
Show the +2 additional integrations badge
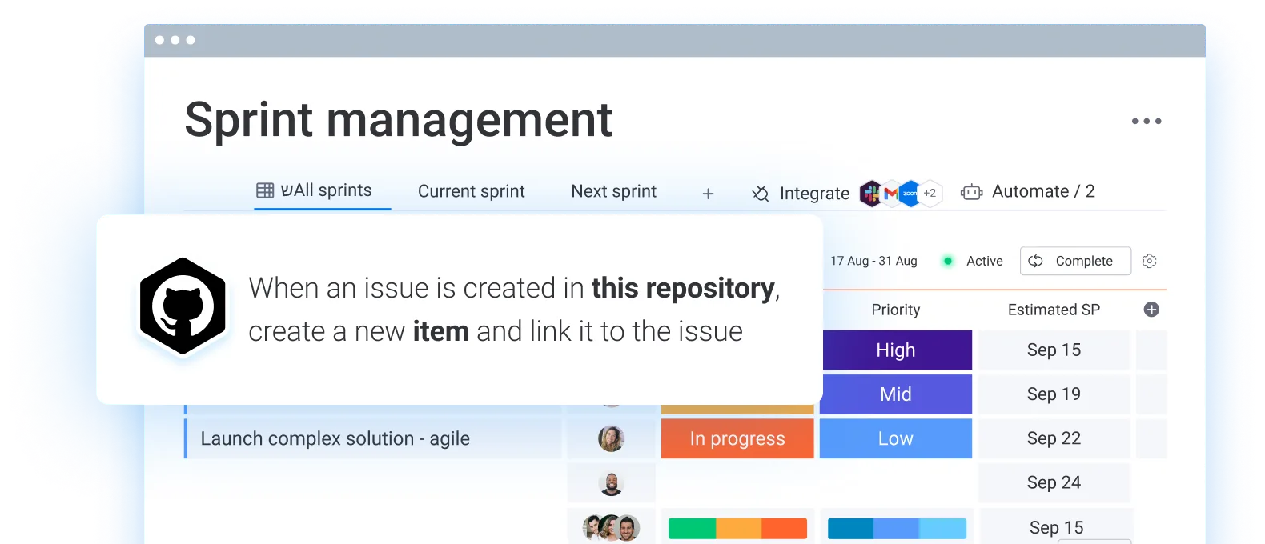point(930,193)
